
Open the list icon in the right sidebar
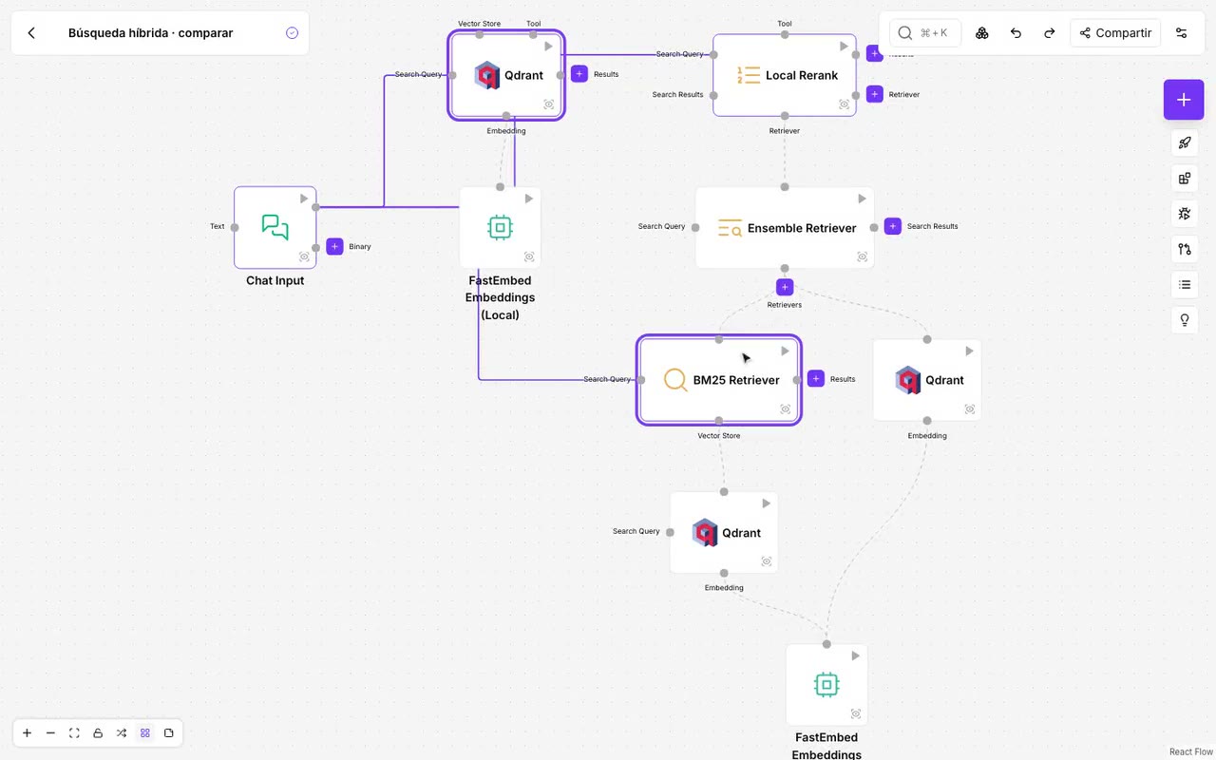click(1185, 284)
